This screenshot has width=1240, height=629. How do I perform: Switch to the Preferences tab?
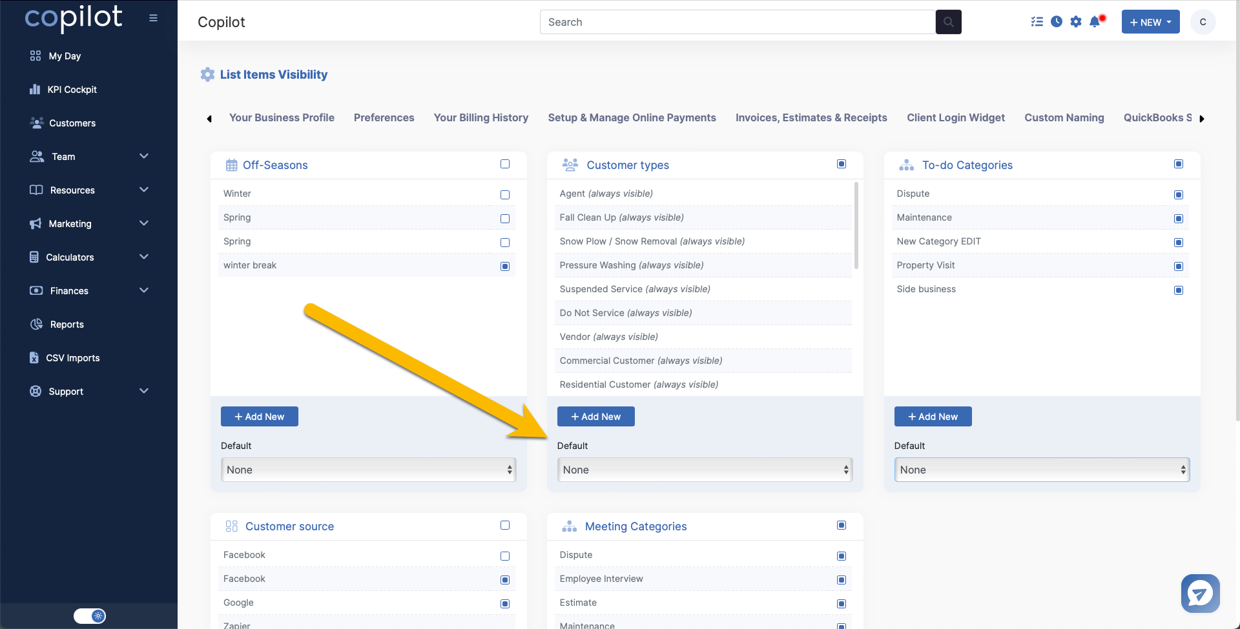point(384,117)
